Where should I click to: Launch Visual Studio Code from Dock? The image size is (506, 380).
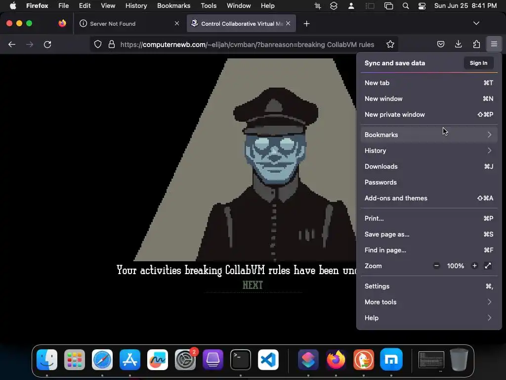268,360
